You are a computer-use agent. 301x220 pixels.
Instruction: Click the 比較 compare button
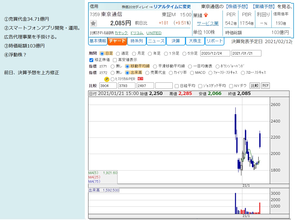(255, 85)
